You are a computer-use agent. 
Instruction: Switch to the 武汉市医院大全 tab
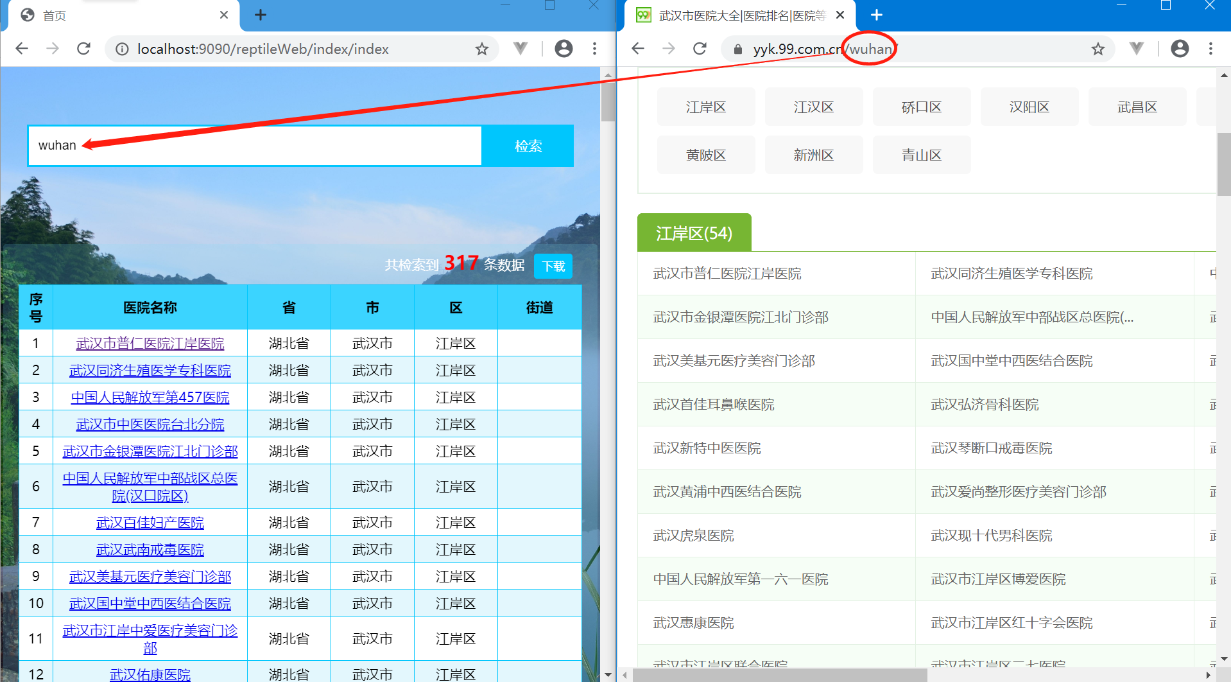point(738,15)
